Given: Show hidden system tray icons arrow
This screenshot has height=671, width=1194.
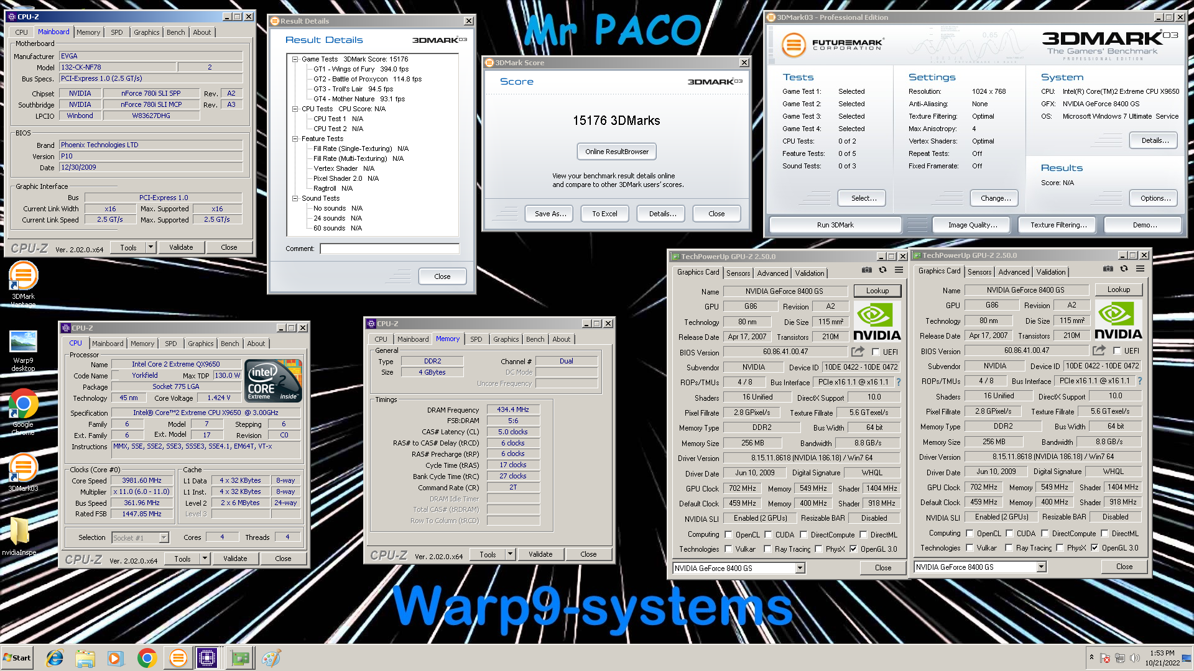Looking at the screenshot, I should tap(1091, 657).
